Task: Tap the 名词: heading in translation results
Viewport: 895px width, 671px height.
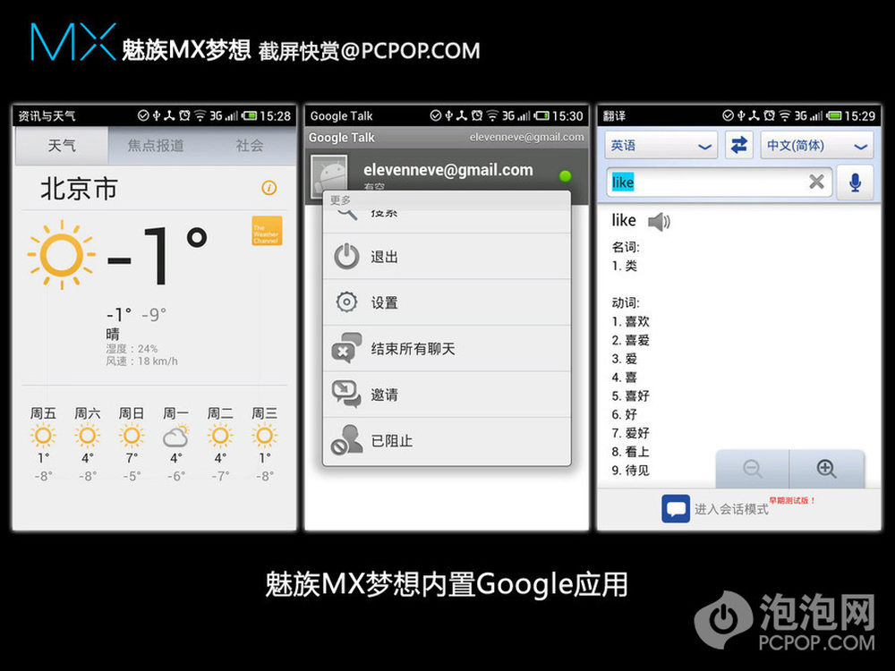Action: point(626,247)
